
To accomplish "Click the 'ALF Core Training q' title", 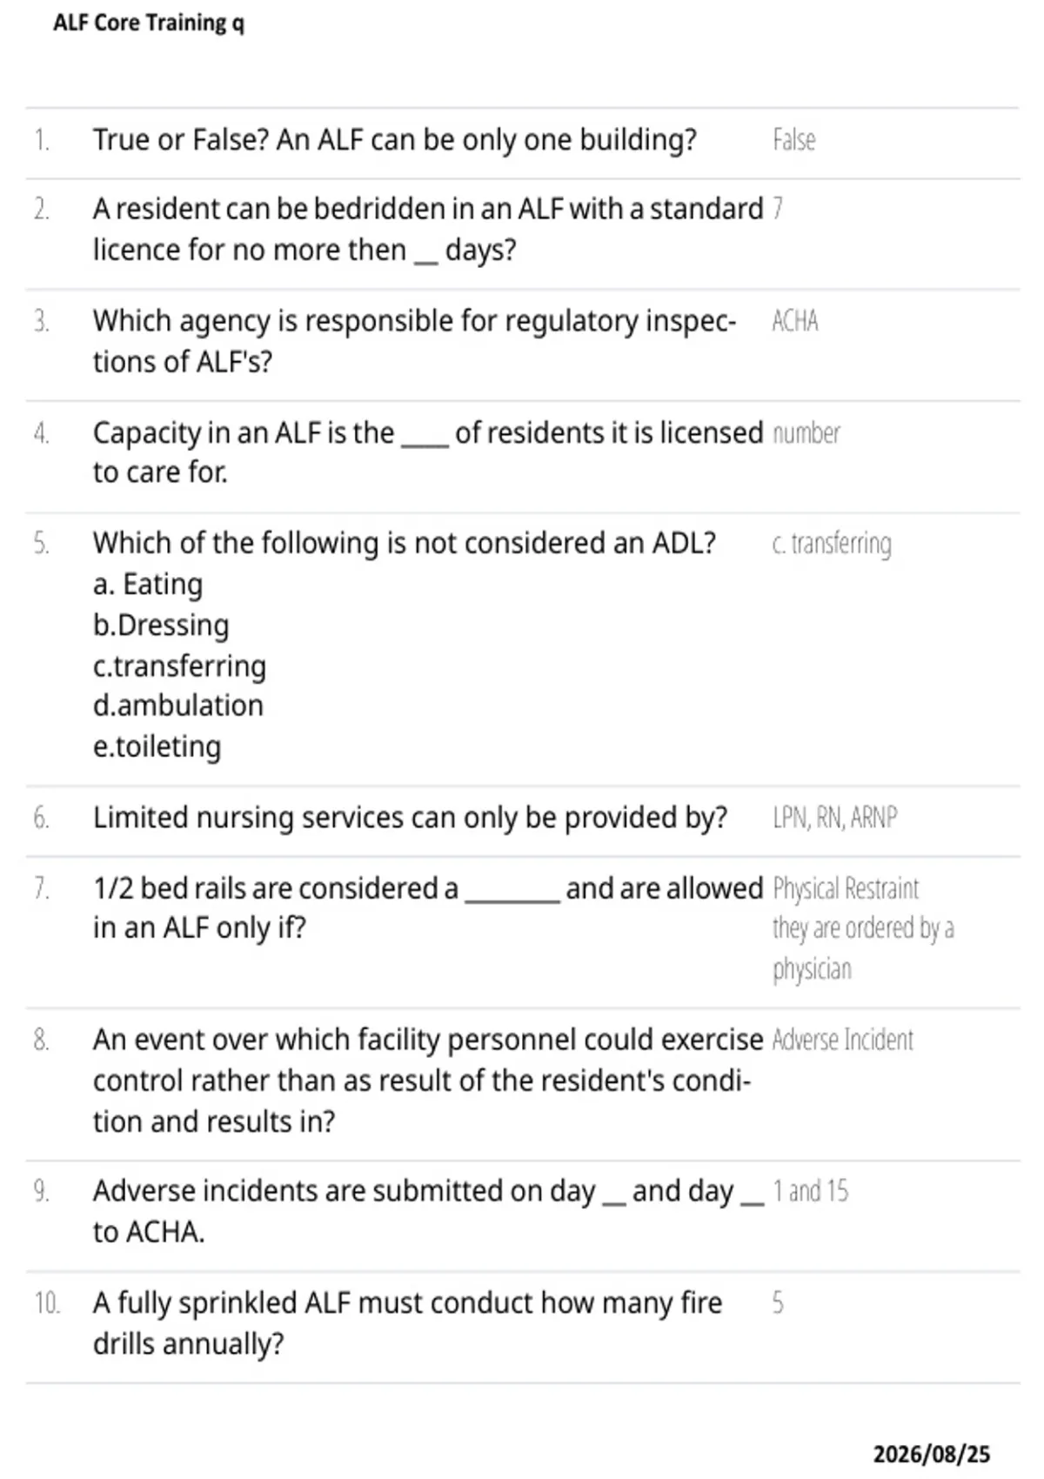I will point(149,23).
